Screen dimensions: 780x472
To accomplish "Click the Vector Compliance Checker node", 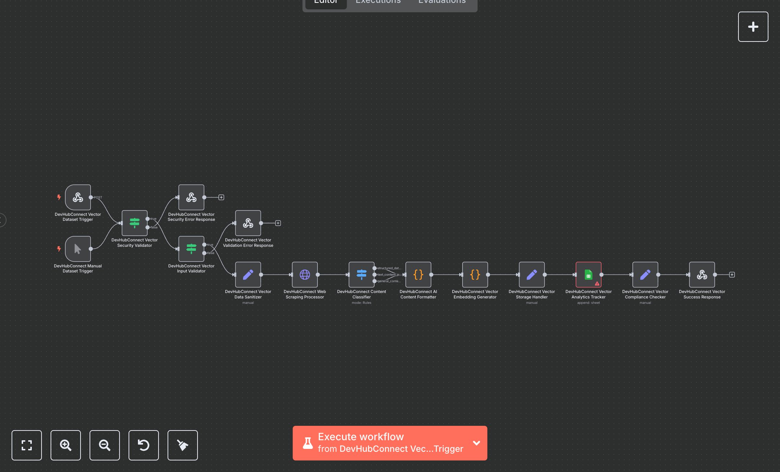I will point(645,275).
